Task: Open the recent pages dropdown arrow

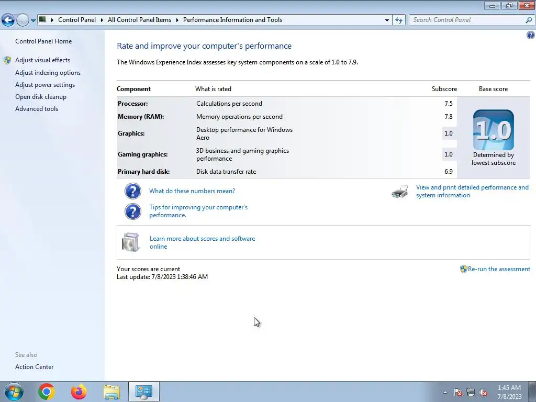Action: [33, 20]
